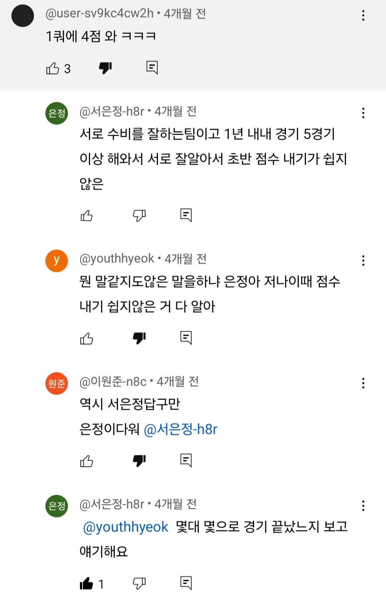The height and width of the screenshot is (614, 386).
Task: Like the top comment by user-sv9kc4cw2h
Action: pos(53,68)
